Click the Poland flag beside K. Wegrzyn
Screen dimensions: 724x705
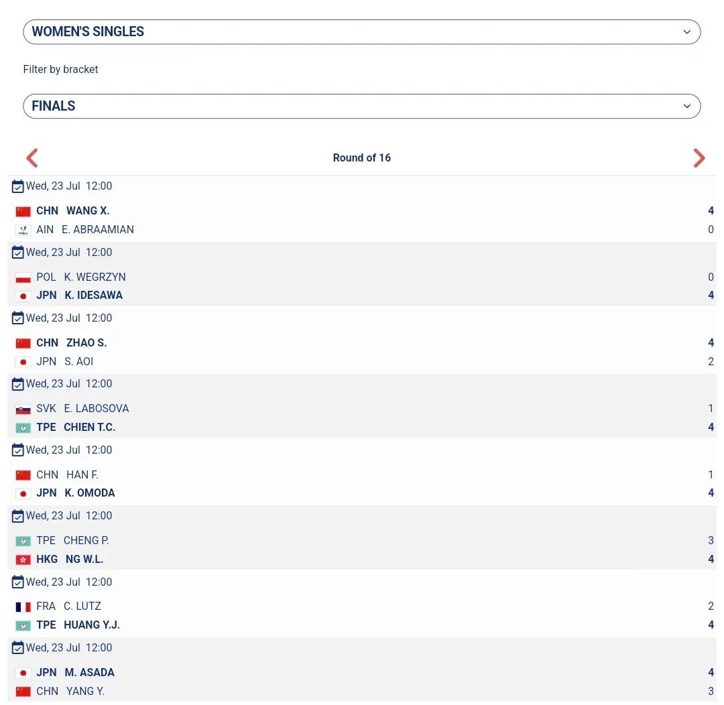click(23, 277)
